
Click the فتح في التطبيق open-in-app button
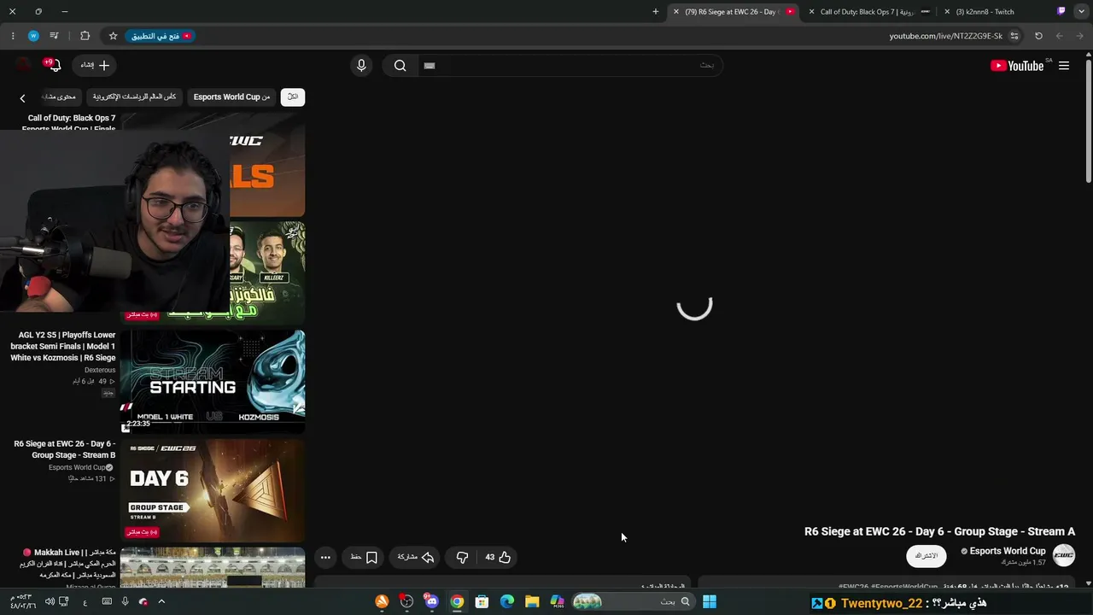[161, 36]
